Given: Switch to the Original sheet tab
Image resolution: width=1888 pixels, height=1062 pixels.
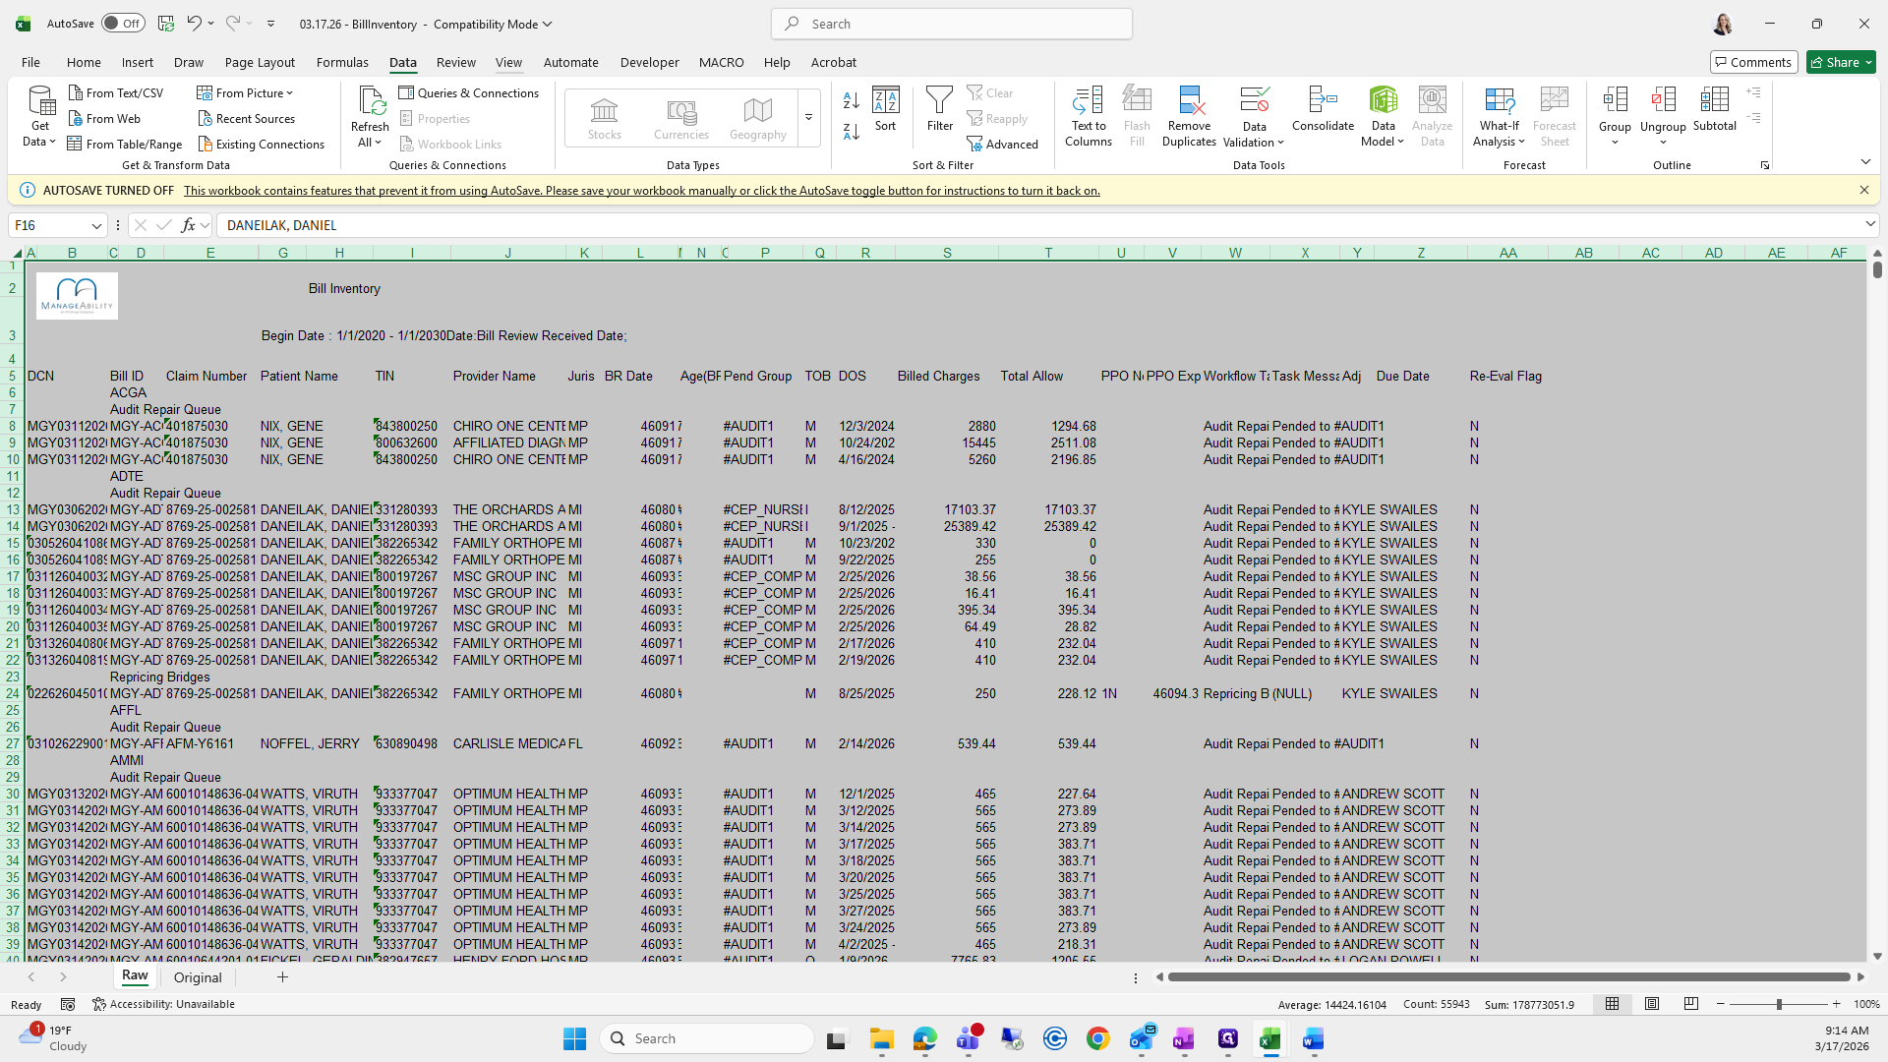Looking at the screenshot, I should (198, 977).
